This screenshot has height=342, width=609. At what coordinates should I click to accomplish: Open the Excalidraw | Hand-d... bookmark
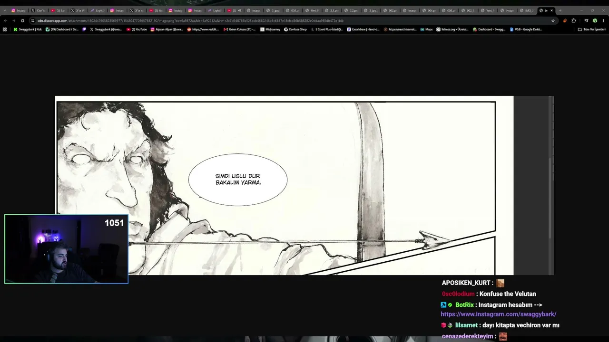(363, 29)
